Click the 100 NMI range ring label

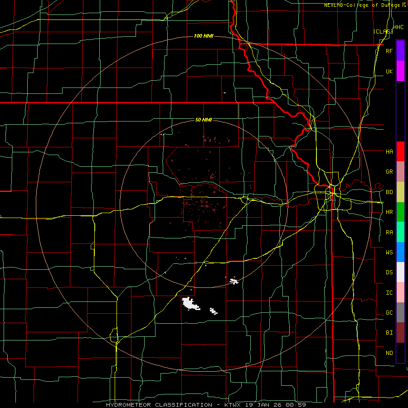coord(204,36)
